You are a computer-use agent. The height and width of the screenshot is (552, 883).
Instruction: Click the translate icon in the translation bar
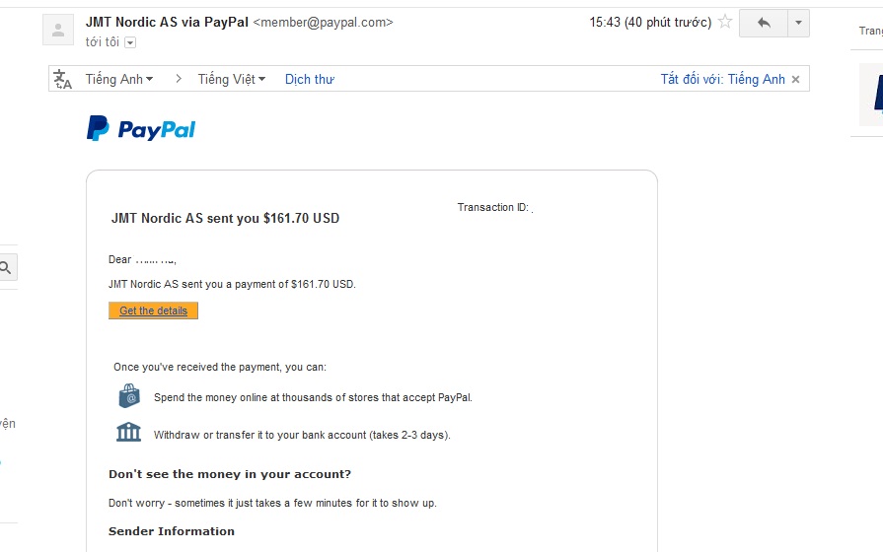coord(63,79)
